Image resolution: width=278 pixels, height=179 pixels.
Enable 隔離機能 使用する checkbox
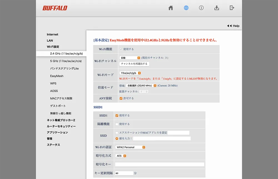117,124
